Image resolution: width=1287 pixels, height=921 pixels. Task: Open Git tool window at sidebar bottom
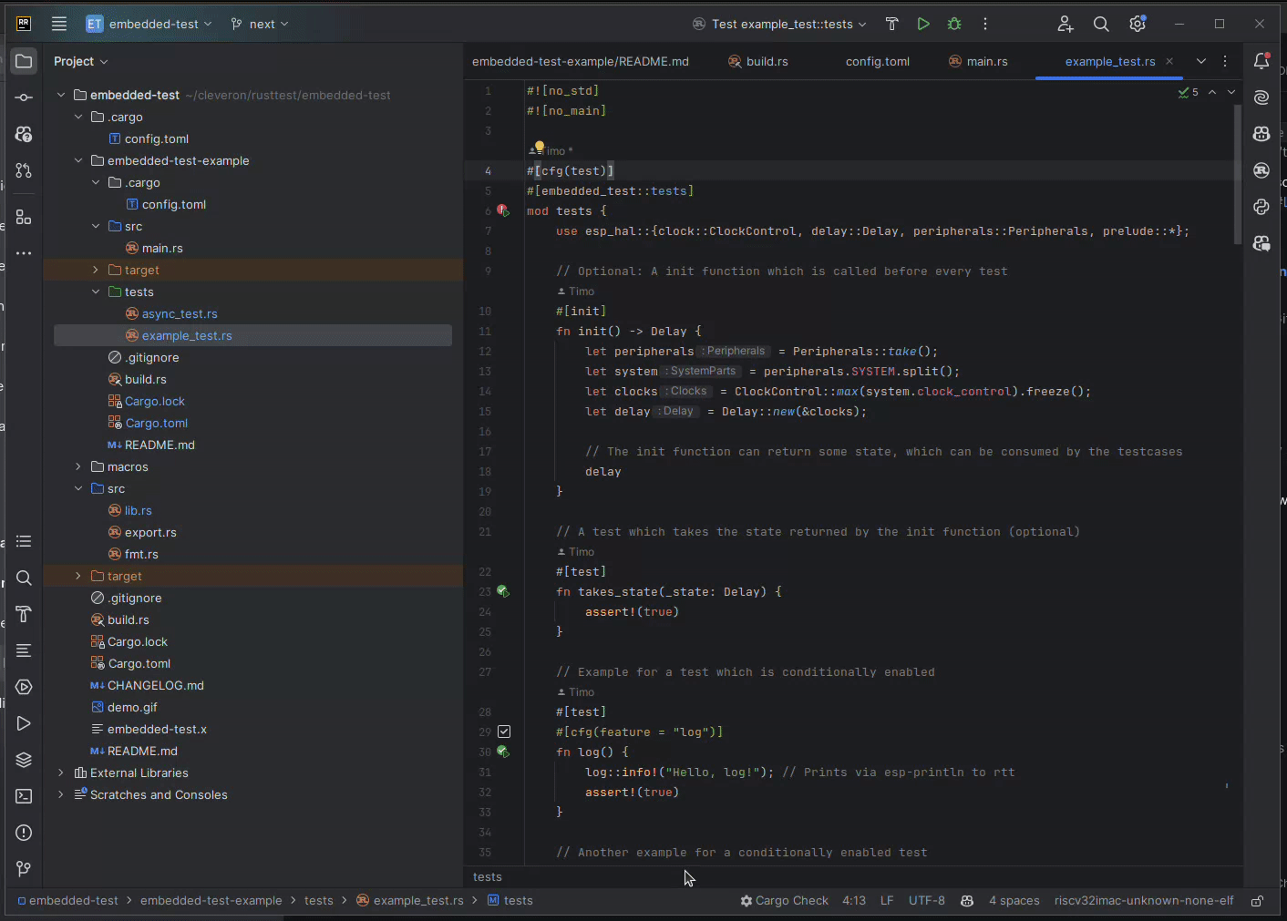click(24, 869)
